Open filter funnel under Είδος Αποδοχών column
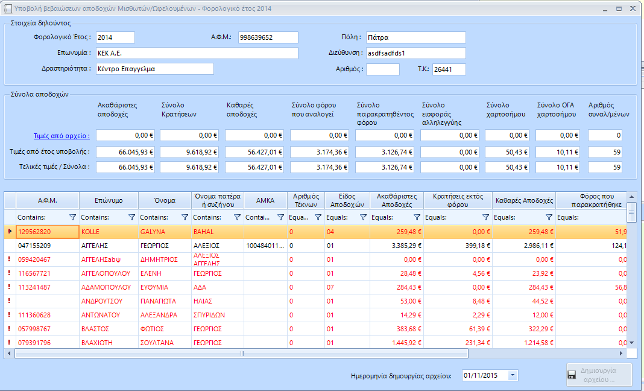The image size is (644, 391). [x=362, y=217]
